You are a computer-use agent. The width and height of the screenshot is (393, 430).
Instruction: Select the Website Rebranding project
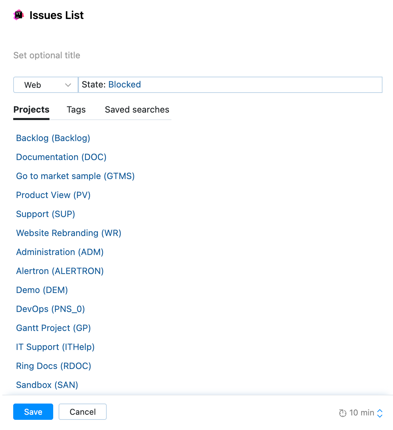[68, 233]
